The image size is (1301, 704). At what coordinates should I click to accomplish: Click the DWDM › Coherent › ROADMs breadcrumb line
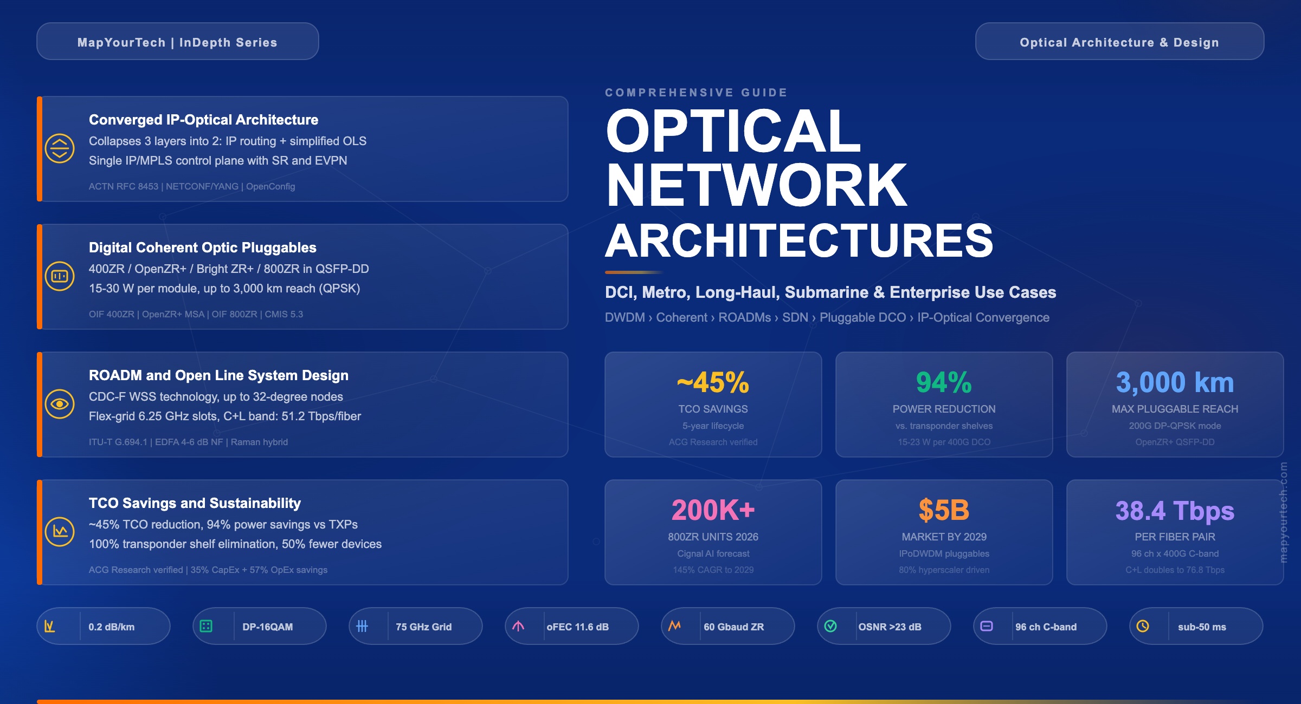tap(827, 317)
